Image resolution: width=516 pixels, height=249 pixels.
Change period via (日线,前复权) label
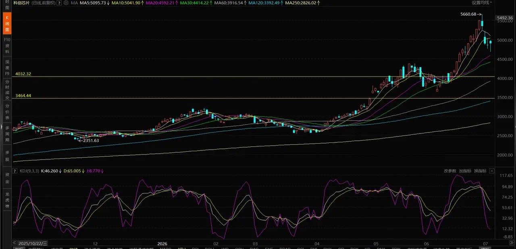pyautogui.click(x=44, y=3)
